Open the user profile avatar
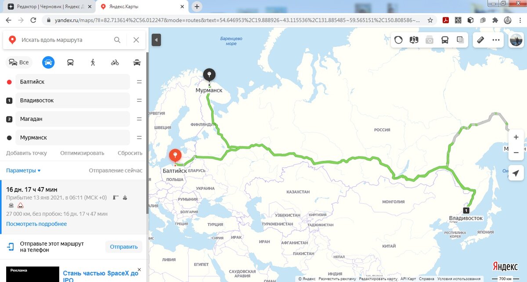This screenshot has width=527, height=282. [x=516, y=40]
